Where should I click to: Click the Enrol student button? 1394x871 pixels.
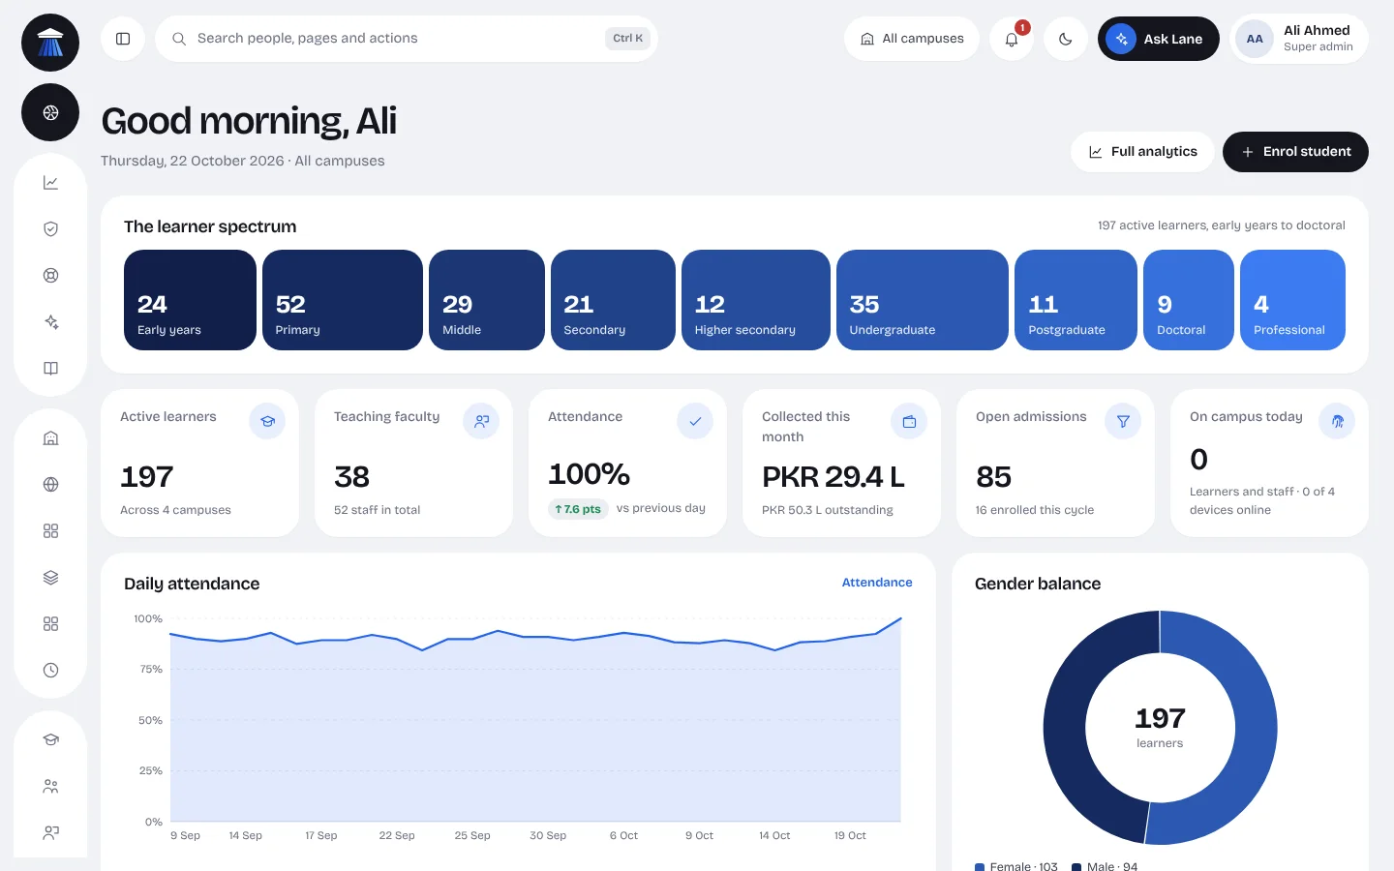1295,152
